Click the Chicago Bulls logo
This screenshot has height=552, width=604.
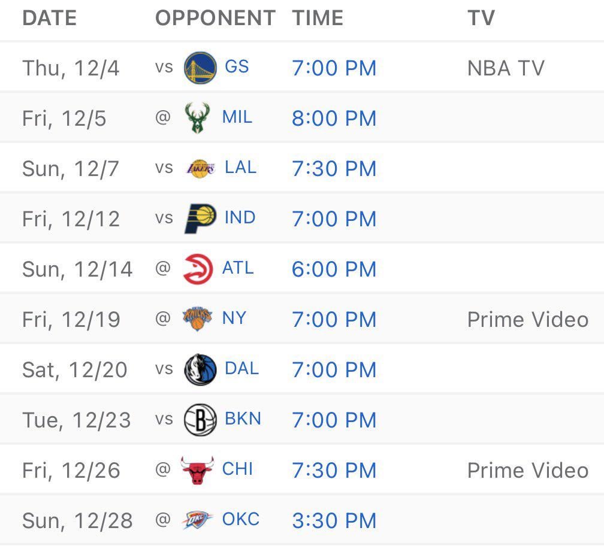coord(198,469)
